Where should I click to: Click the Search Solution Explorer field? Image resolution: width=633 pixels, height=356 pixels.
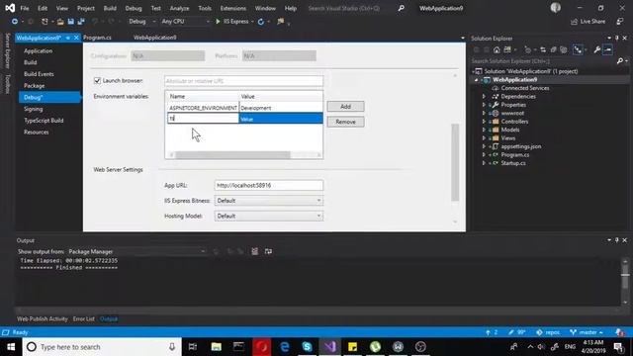[543, 61]
